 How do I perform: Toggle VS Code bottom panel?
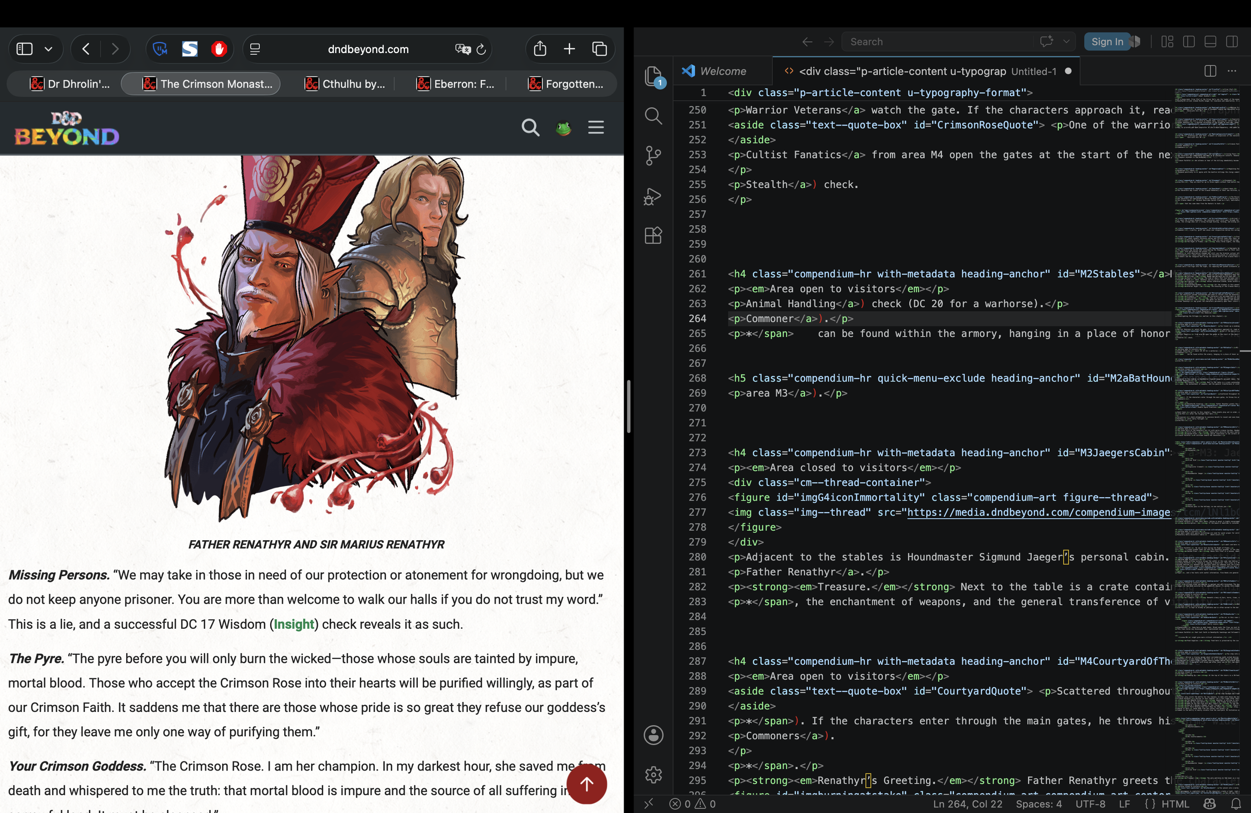point(1210,42)
